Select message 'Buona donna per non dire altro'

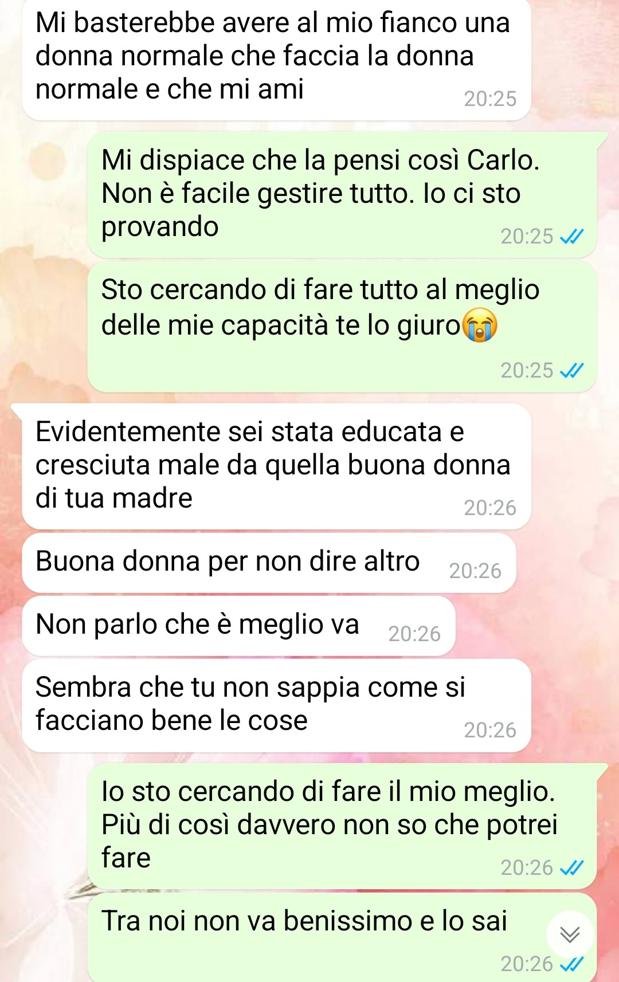click(269, 563)
